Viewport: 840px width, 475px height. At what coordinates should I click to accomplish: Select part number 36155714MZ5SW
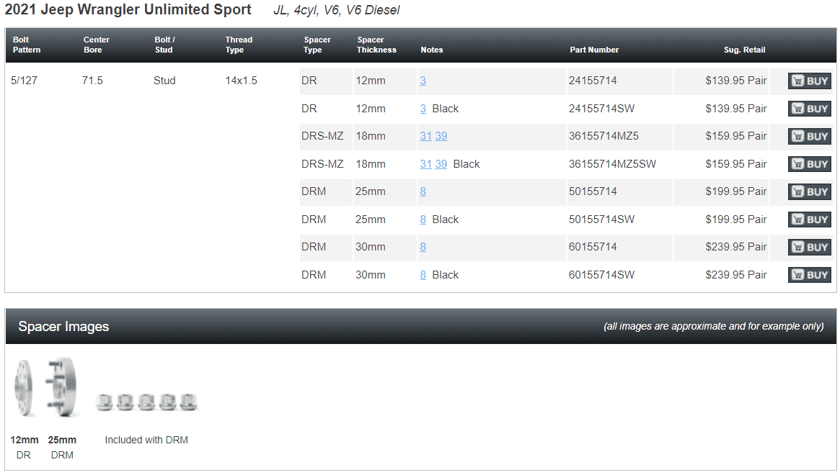(612, 164)
